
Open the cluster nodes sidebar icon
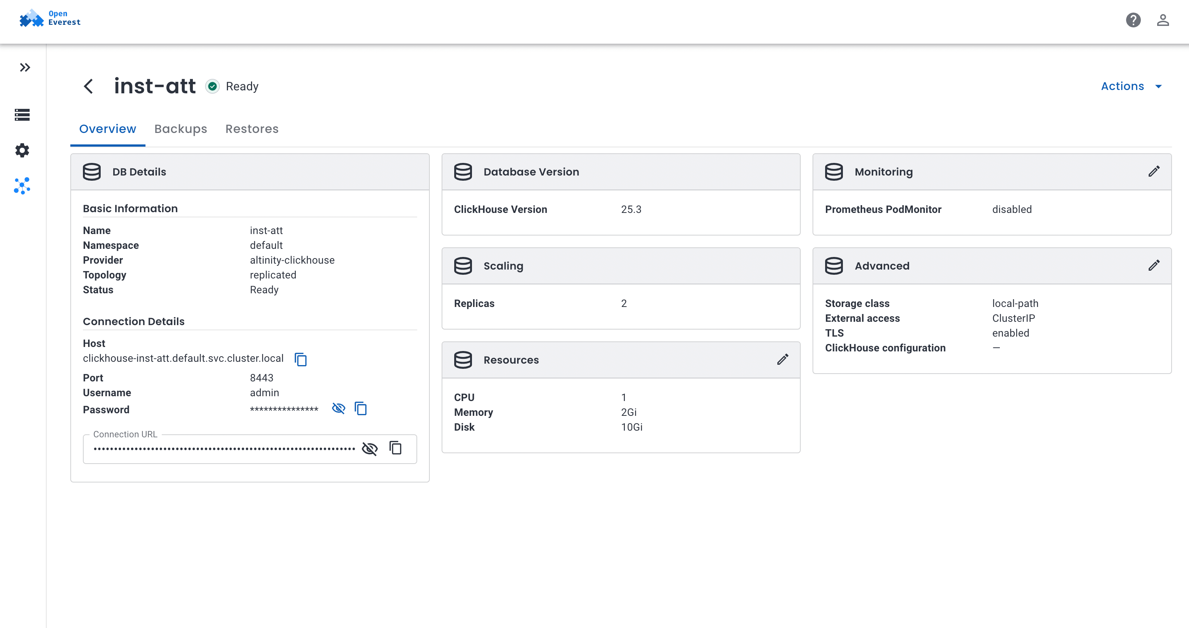tap(22, 186)
